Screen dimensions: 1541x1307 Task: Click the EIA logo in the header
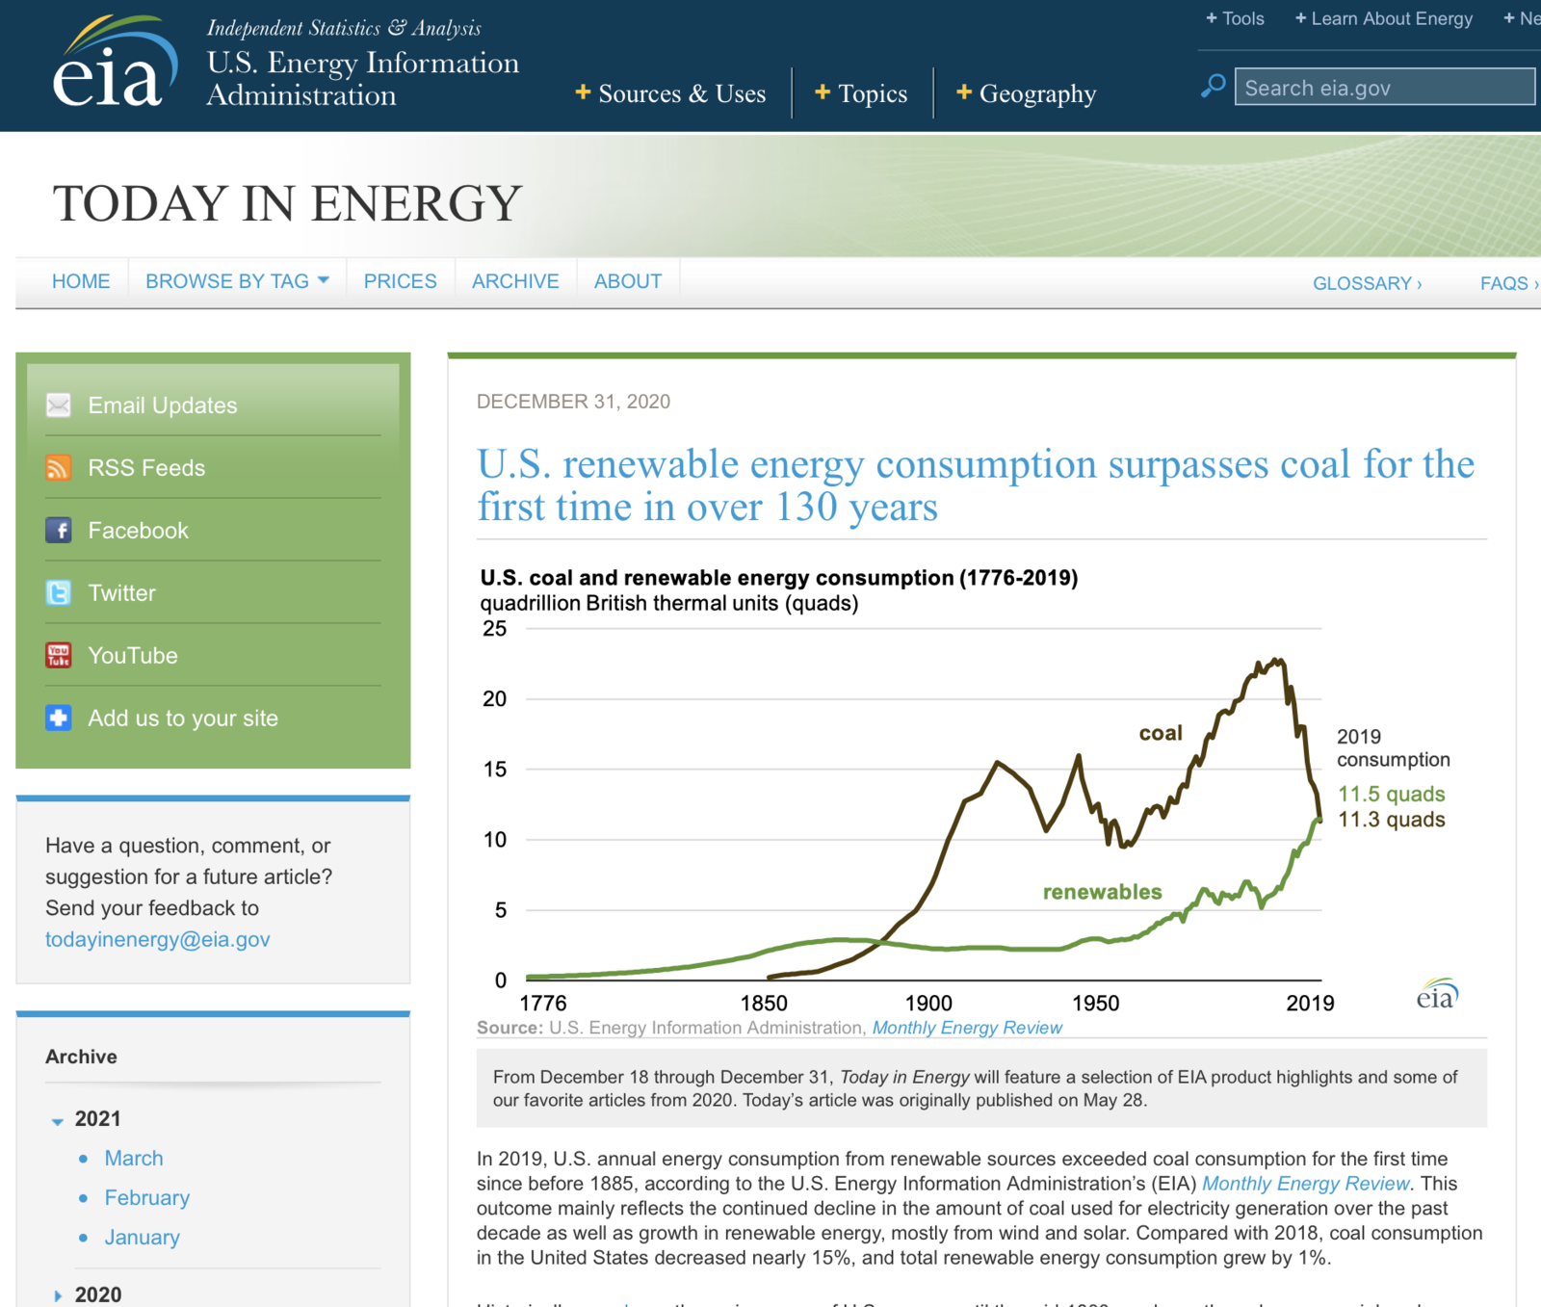116,63
